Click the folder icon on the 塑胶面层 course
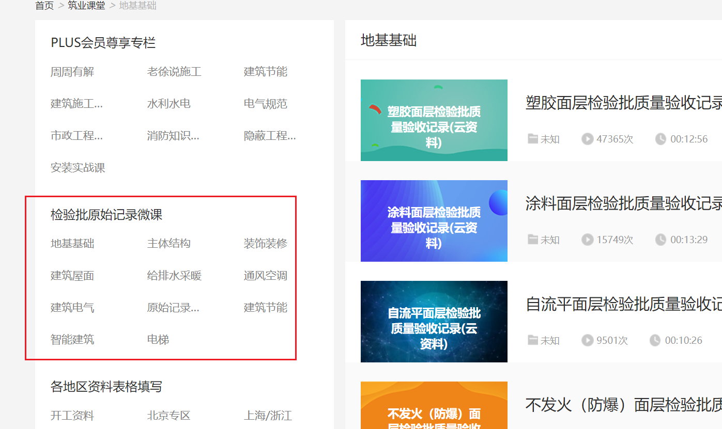Viewport: 722px width, 429px height. coord(532,139)
